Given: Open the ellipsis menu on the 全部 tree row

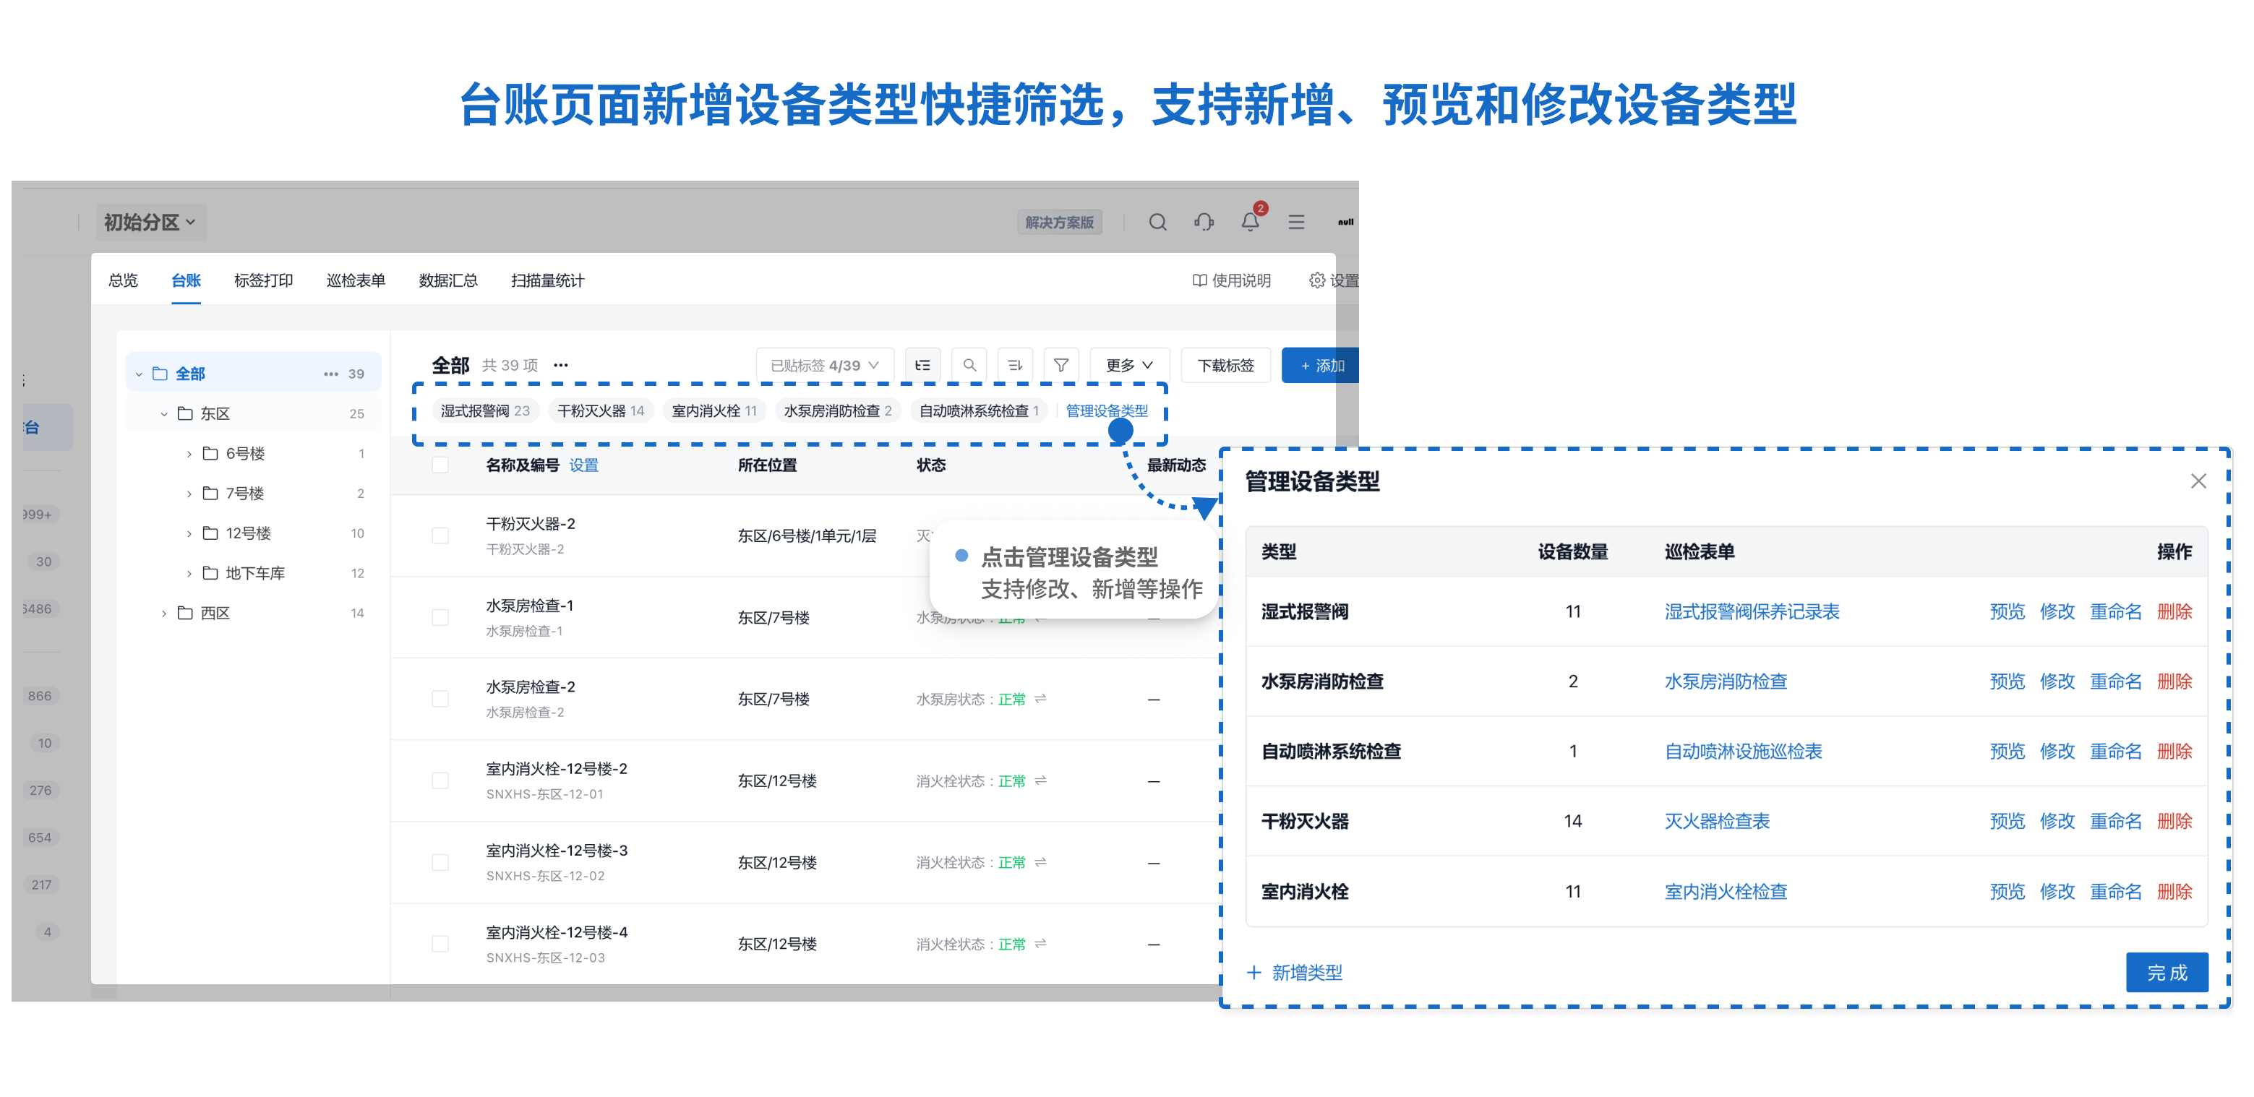Looking at the screenshot, I should tap(331, 374).
